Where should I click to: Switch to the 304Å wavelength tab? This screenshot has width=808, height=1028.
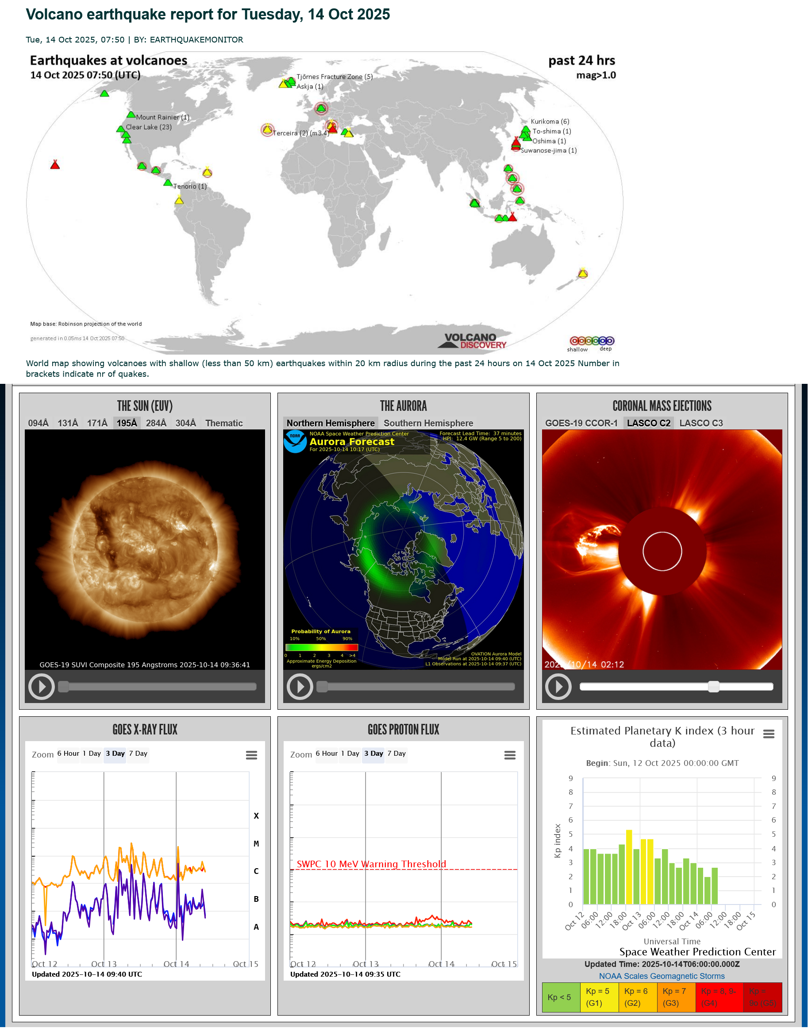[x=185, y=423]
